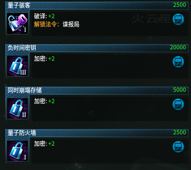Click the 2500 cost on 量子防火墙
Viewport: 191px width, 170px height.
click(x=180, y=132)
